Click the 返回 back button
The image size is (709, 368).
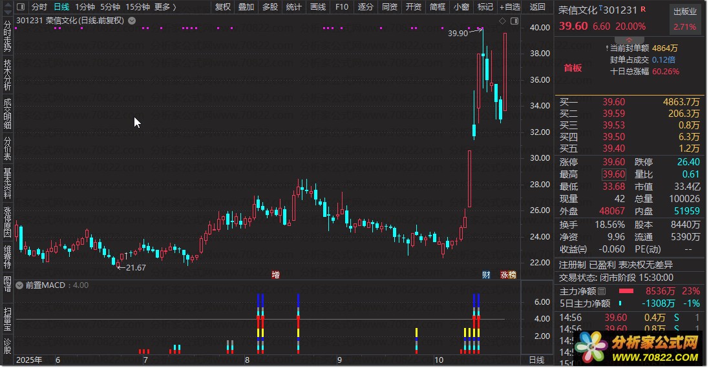click(x=538, y=6)
